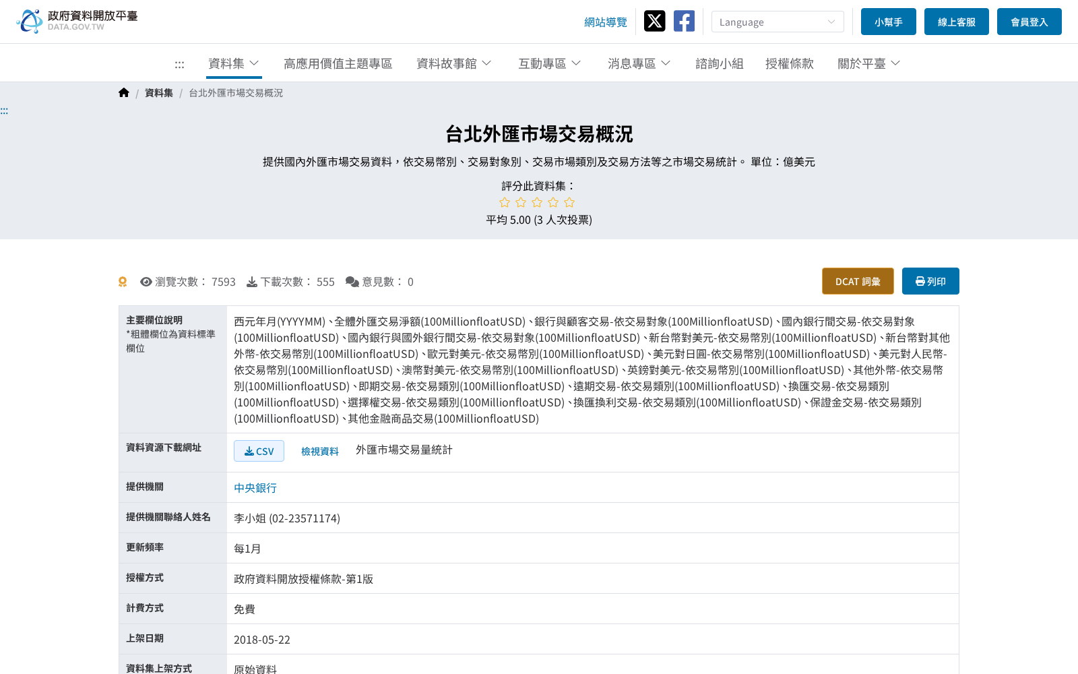Click the page title 台北外匯市場交易概況

point(539,134)
